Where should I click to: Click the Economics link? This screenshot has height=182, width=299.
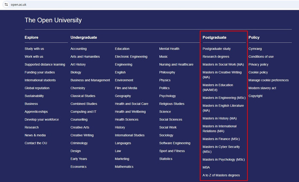[79, 167]
